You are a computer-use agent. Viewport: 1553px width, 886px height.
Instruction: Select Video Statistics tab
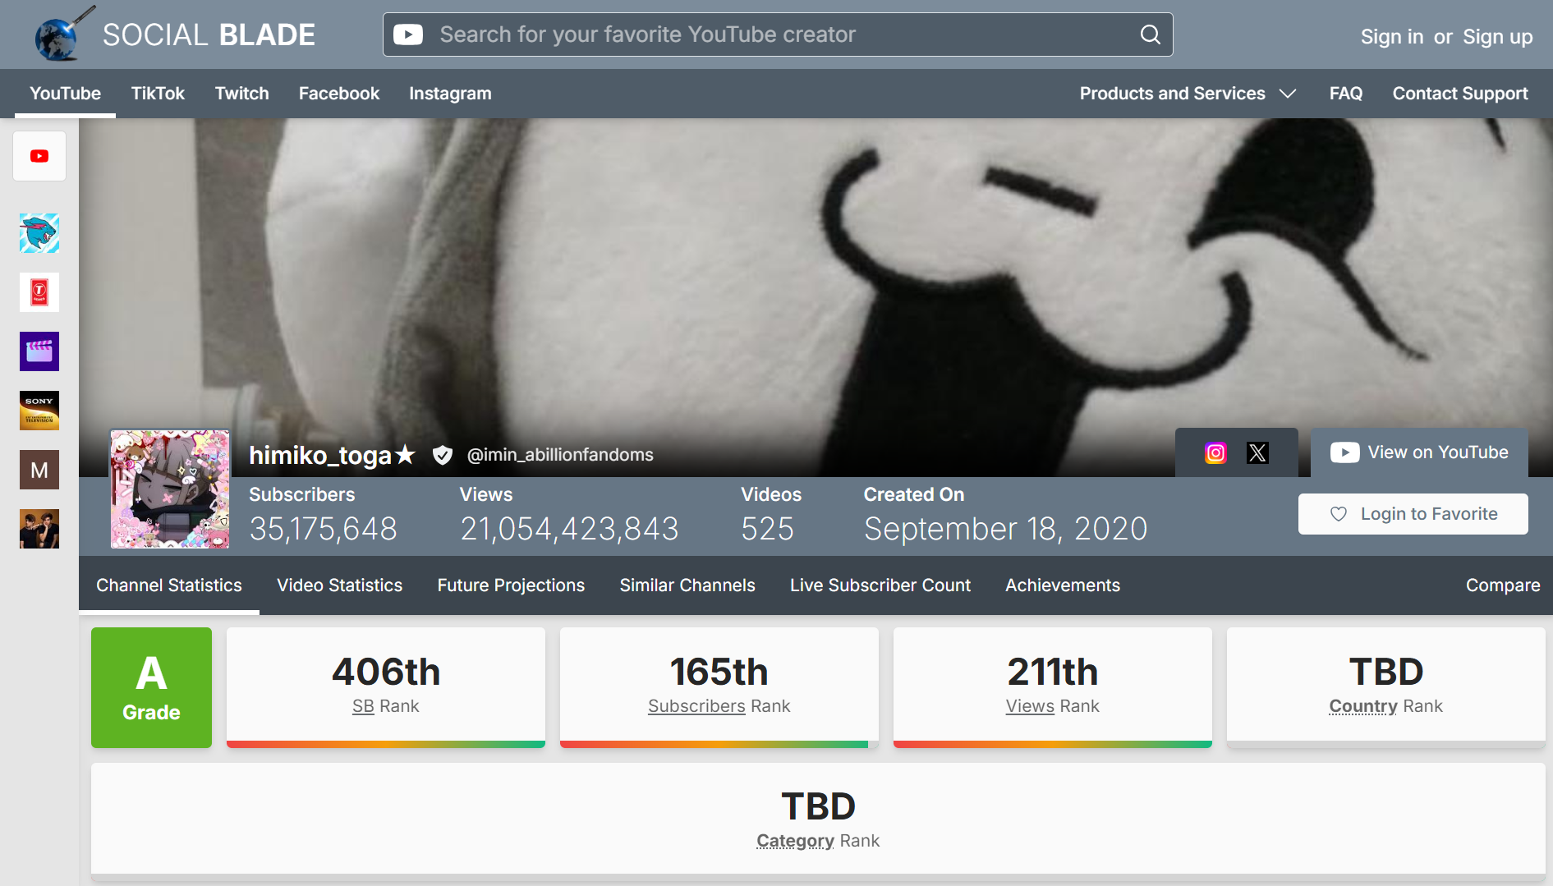pos(340,585)
